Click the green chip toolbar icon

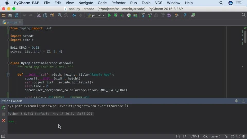193,15
